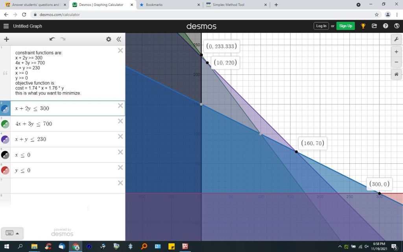Image resolution: width=403 pixels, height=252 pixels.
Task: Open Windows taskbar search
Action: (20, 246)
